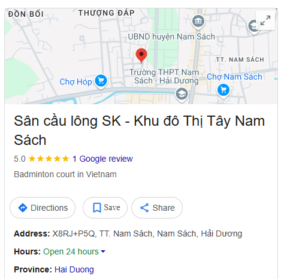The height and width of the screenshot is (279, 284).
Task: Click the share icon on the Share button
Action: coord(144,208)
